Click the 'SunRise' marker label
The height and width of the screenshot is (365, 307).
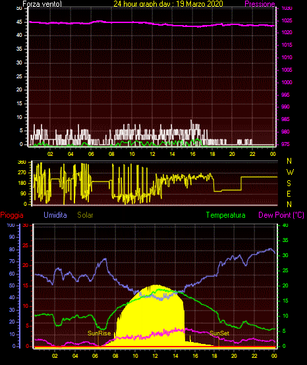click(x=99, y=333)
